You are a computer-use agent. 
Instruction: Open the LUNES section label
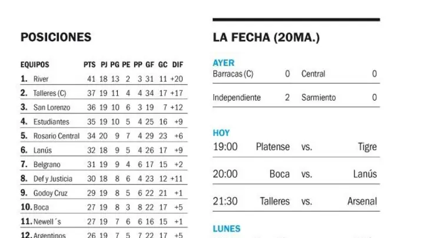[227, 229]
